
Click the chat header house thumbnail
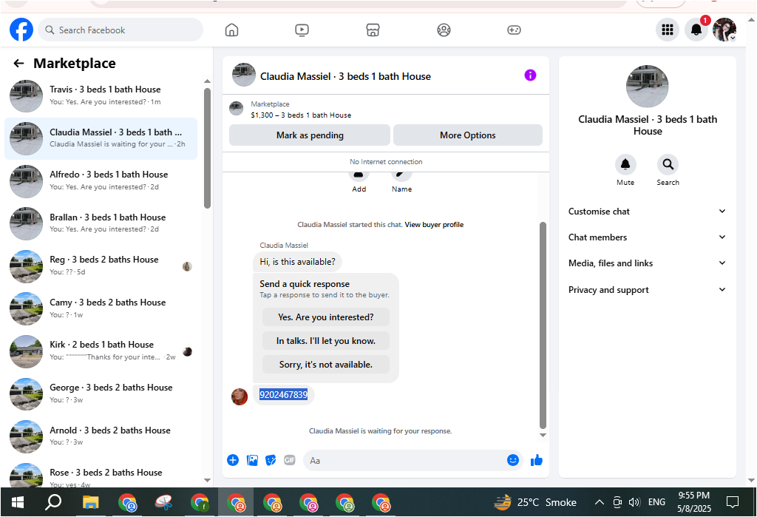[244, 75]
